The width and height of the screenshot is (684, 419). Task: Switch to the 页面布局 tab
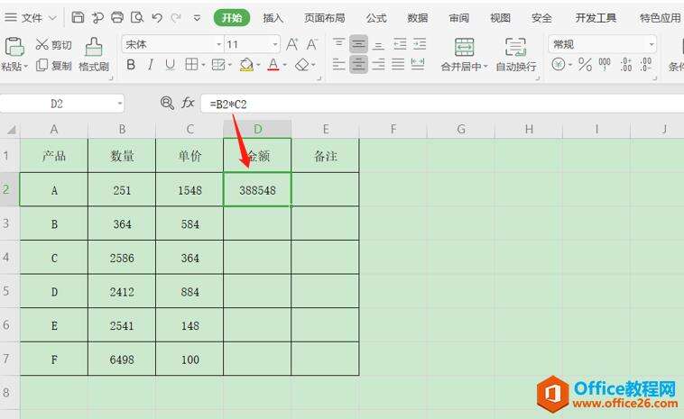tap(325, 18)
